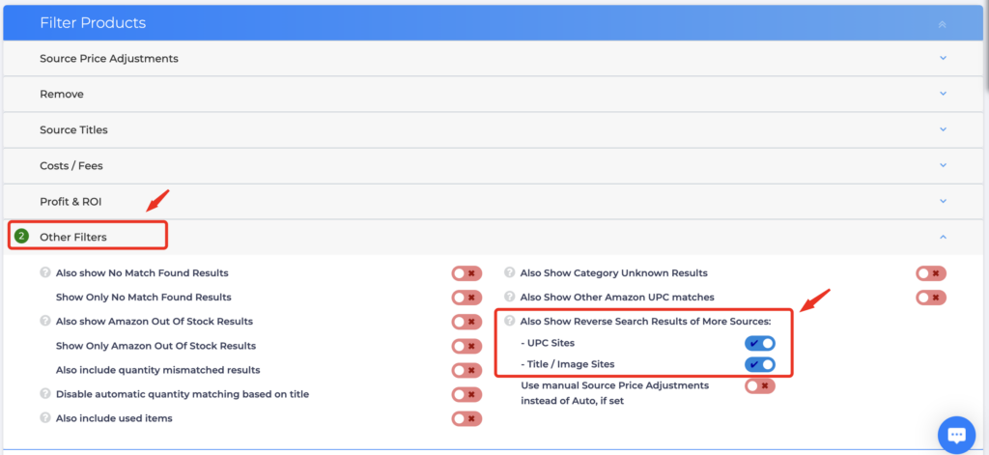Expand Source Price Adjustments chevron

[943, 58]
